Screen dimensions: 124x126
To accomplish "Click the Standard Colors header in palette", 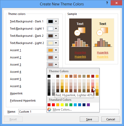I will click(x=60, y=100).
